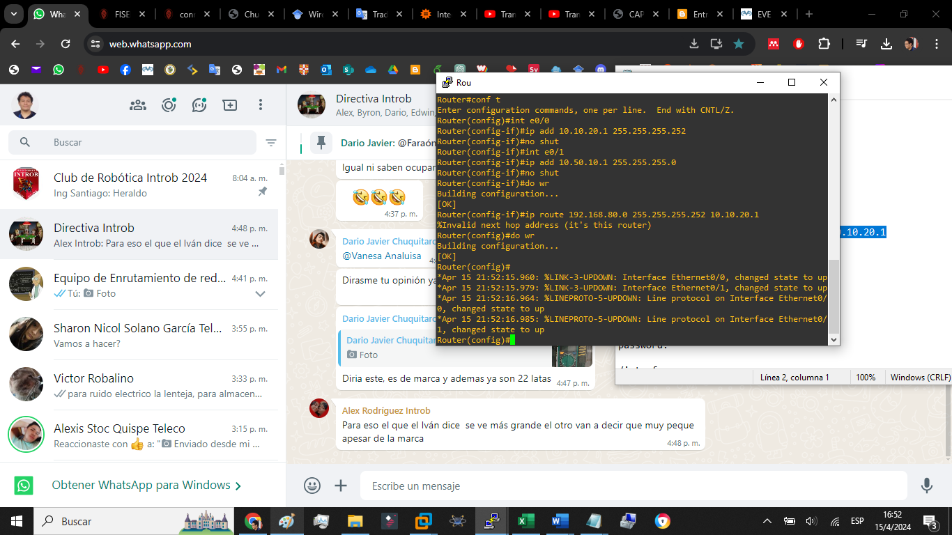Click Chrome reload page button
952x535 pixels.
tap(66, 44)
